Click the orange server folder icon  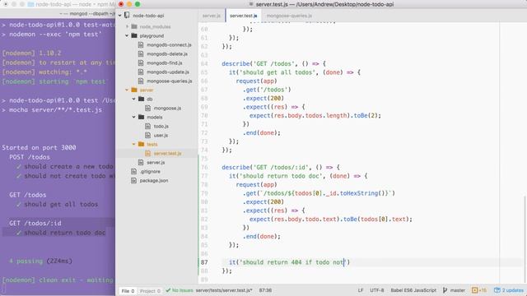coord(134,90)
